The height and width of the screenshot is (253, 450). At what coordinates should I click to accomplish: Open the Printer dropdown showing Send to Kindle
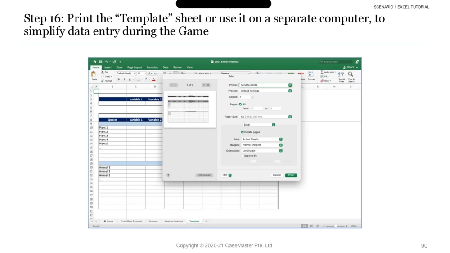[x=265, y=85]
